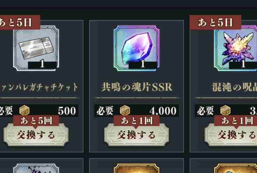Tap the あと1回 badge on 共鳴の魂片SSR card

[x=136, y=121]
